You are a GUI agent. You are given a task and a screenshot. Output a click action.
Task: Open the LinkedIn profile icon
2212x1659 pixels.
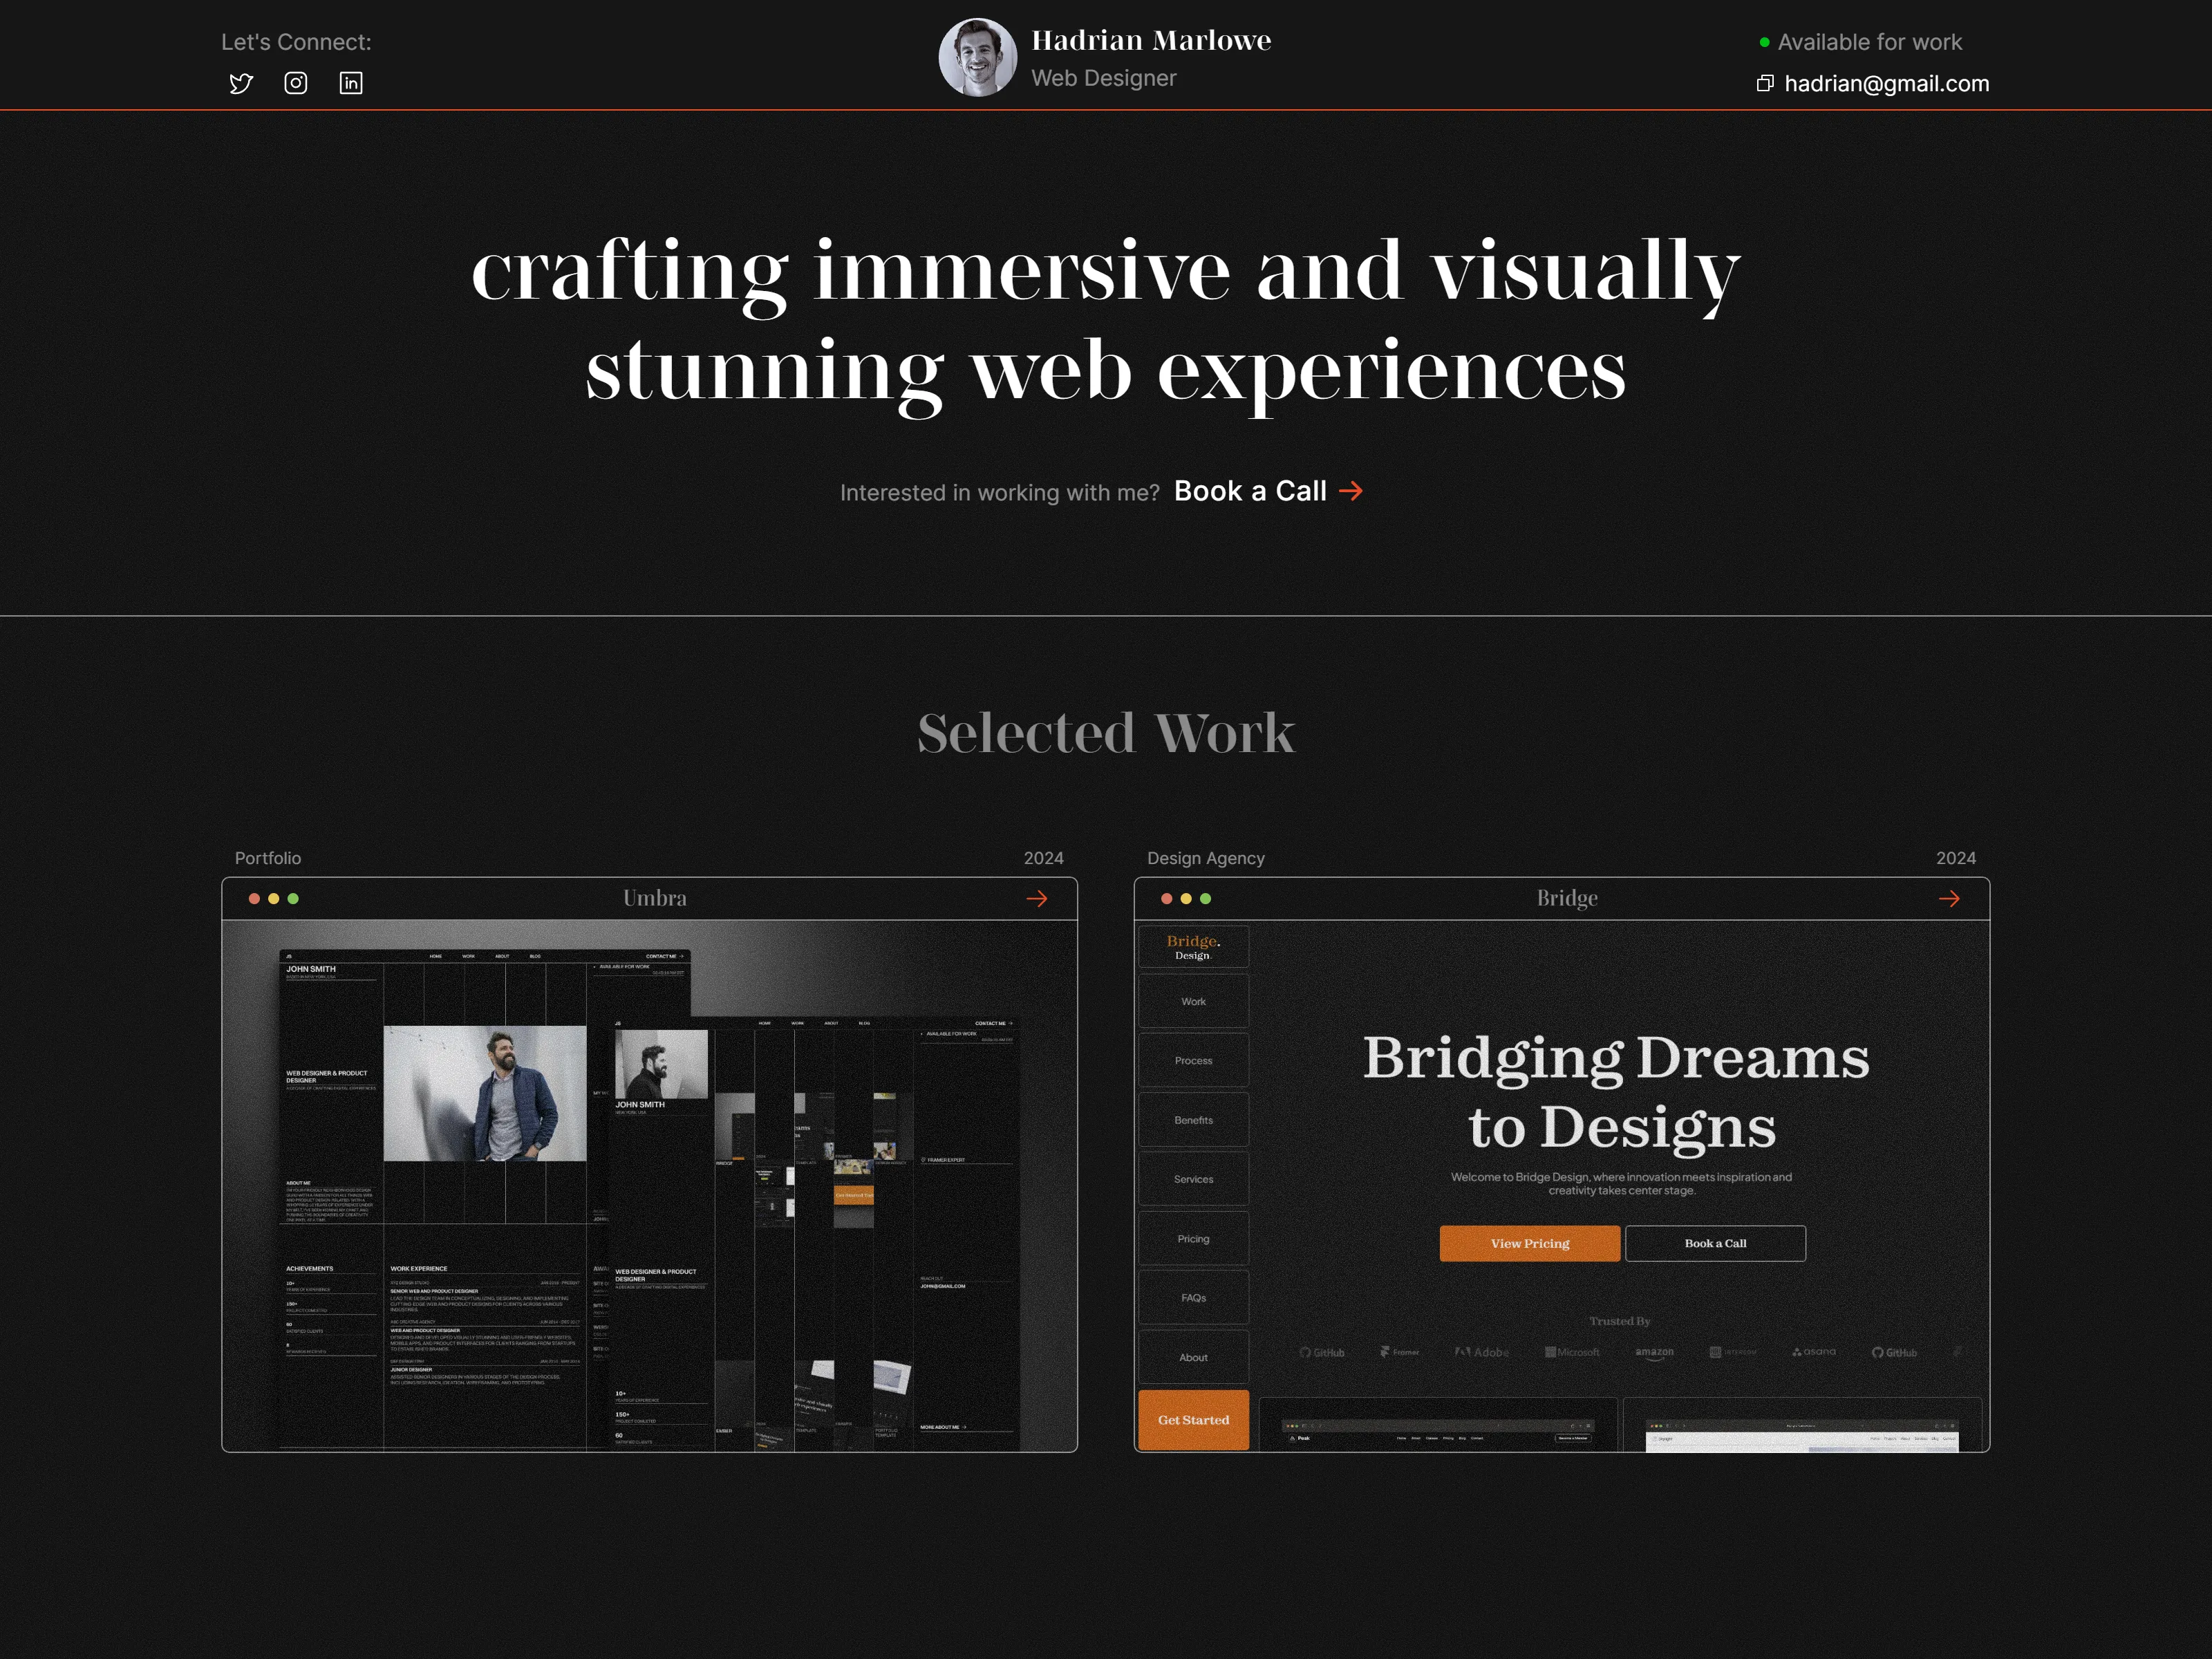(351, 83)
